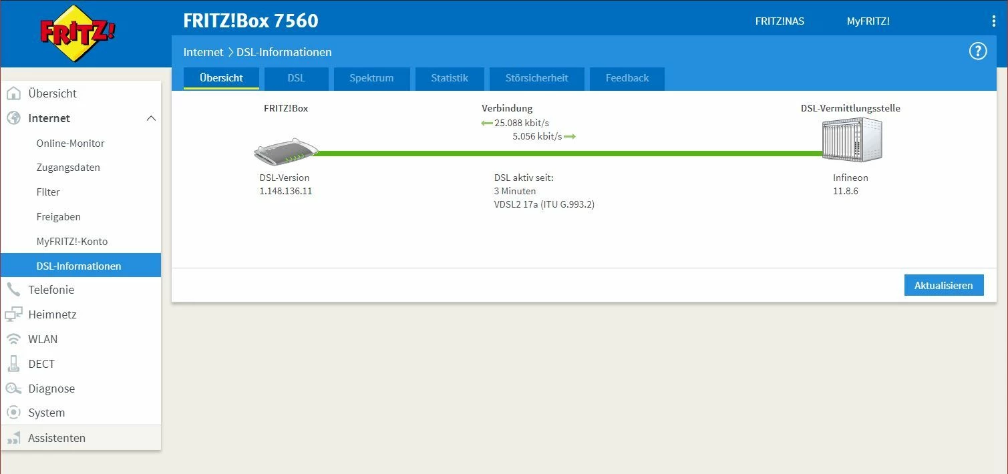1008x474 pixels.
Task: Open the Spektrum tab
Action: (371, 78)
